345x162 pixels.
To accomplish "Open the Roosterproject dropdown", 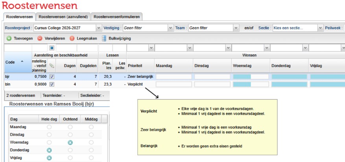I will pos(99,28).
